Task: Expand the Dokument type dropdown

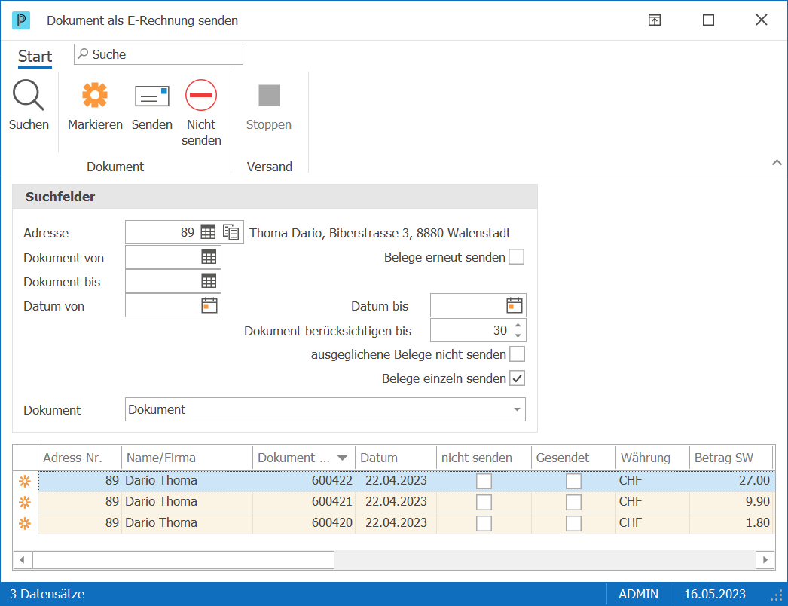Action: point(517,409)
